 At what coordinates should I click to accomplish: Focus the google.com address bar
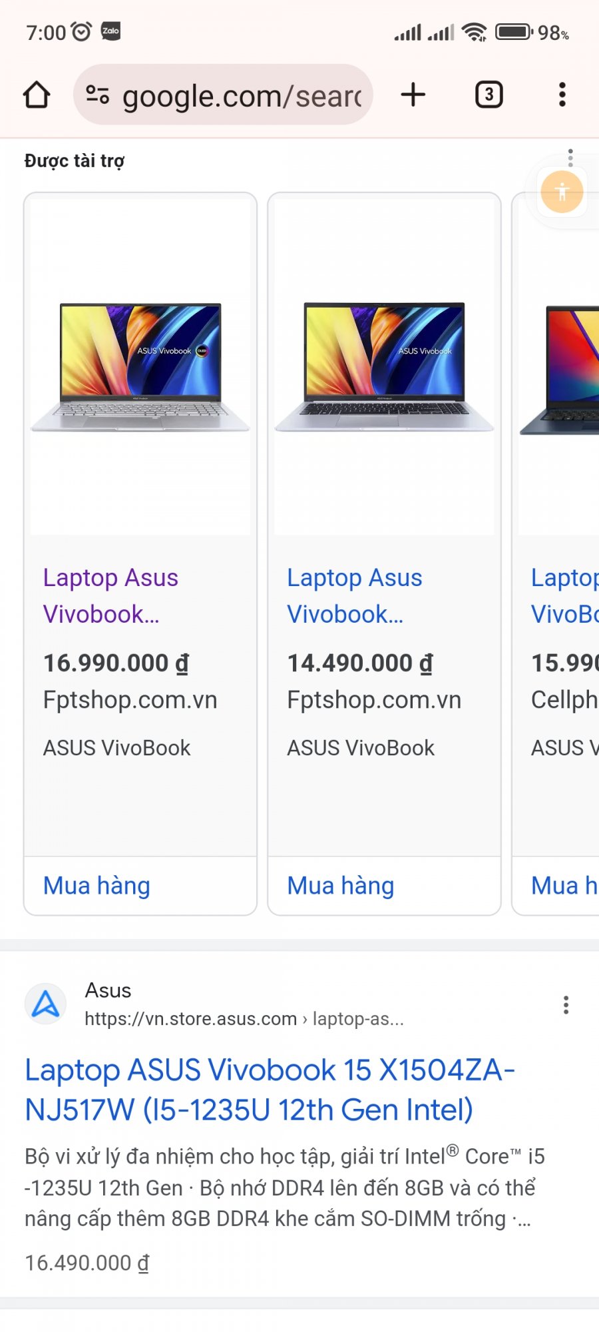241,95
